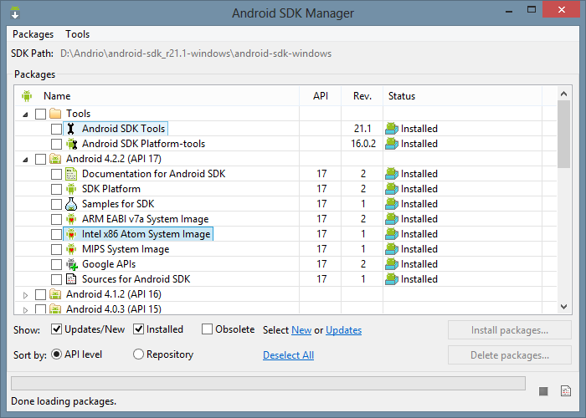This screenshot has width=586, height=418.
Task: Select the Samples for SDK row name
Action: tap(118, 204)
